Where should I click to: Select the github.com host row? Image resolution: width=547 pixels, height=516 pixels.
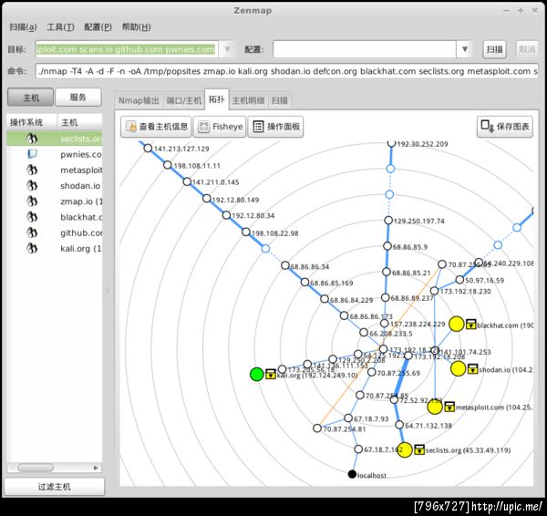55,232
